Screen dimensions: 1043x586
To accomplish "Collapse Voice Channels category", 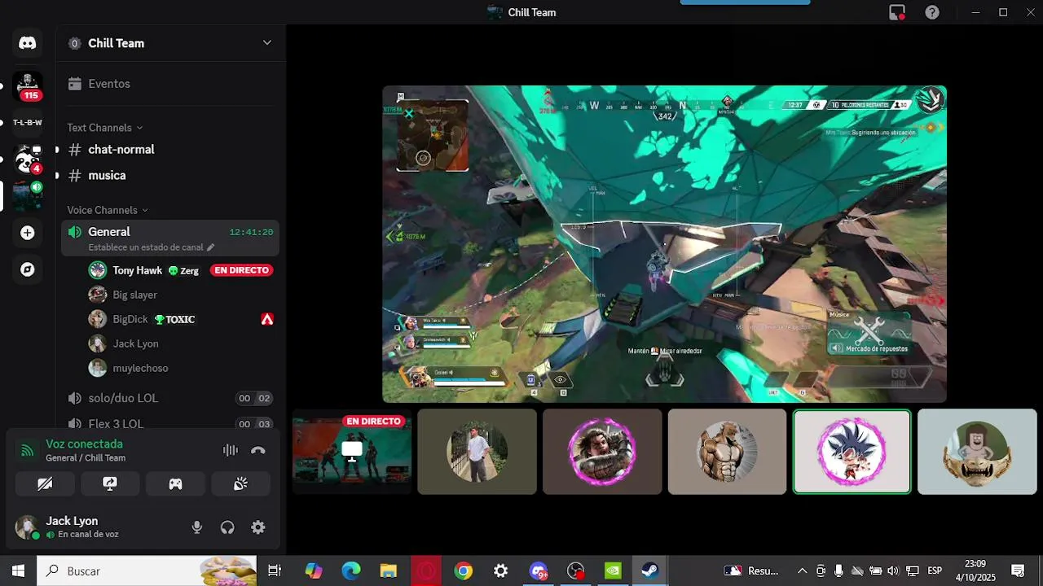I will [x=108, y=210].
